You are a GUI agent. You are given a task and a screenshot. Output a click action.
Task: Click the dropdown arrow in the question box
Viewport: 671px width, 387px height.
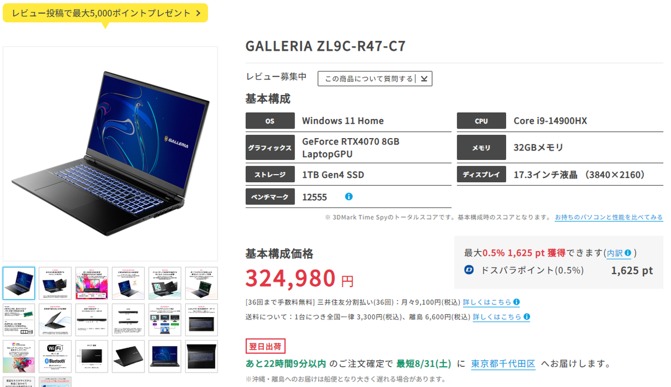point(424,79)
